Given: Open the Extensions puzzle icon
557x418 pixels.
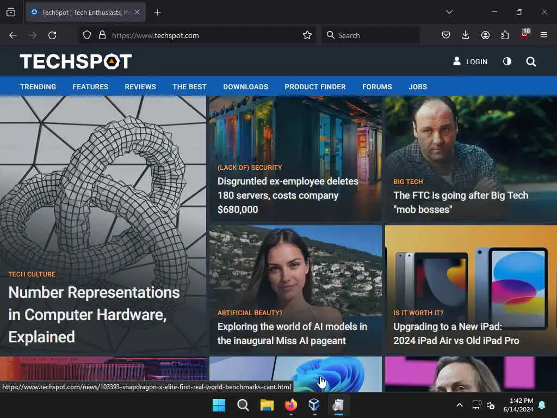Looking at the screenshot, I should pyautogui.click(x=505, y=35).
